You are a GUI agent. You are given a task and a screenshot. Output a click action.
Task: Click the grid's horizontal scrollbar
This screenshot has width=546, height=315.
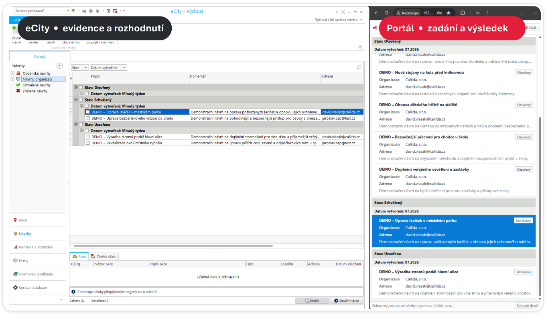[x=173, y=246]
